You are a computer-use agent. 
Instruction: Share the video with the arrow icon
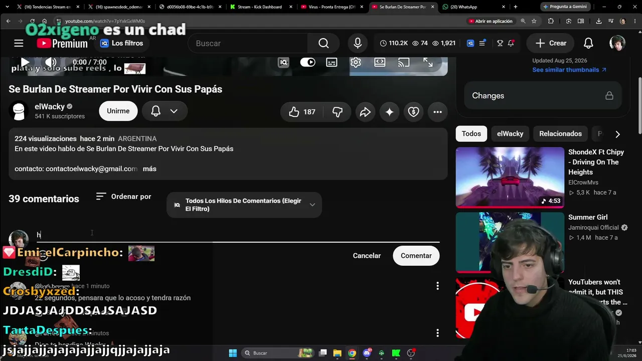(365, 112)
